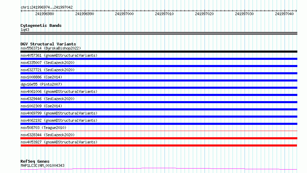307x173 pixels.
Task: Open the RefSeq Genes track title
Action: tap(35, 161)
